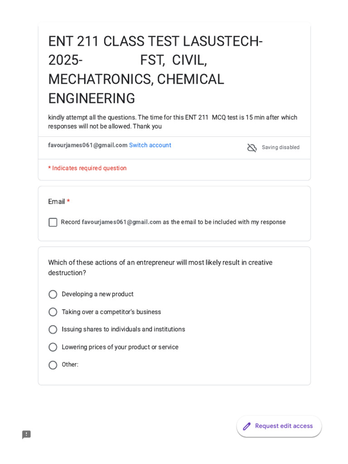The width and height of the screenshot is (348, 464).
Task: Click the red asterisk beside Email
Action: coord(68,201)
